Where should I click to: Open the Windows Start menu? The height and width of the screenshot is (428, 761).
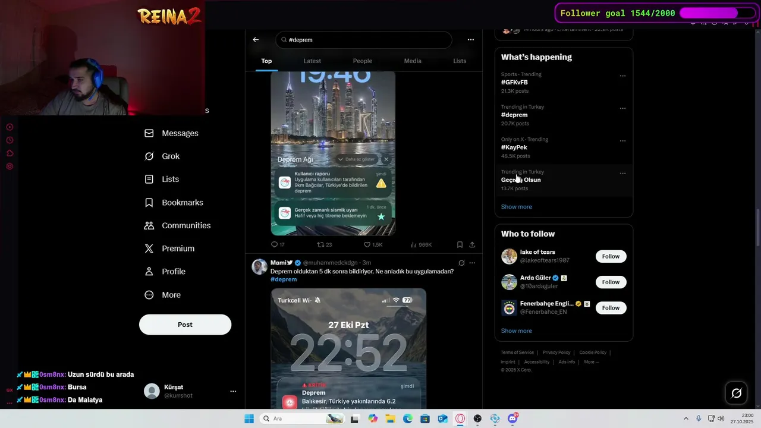coord(249,418)
